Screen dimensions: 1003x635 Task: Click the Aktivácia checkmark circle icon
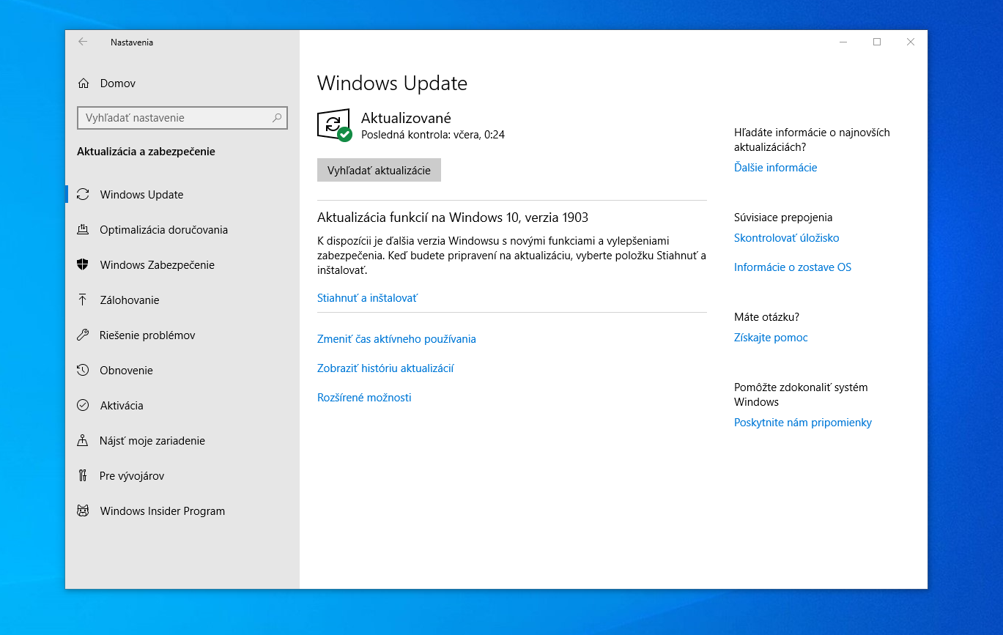tap(83, 406)
